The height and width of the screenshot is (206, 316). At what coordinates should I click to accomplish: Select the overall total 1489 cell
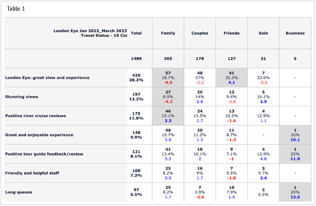tap(137, 58)
